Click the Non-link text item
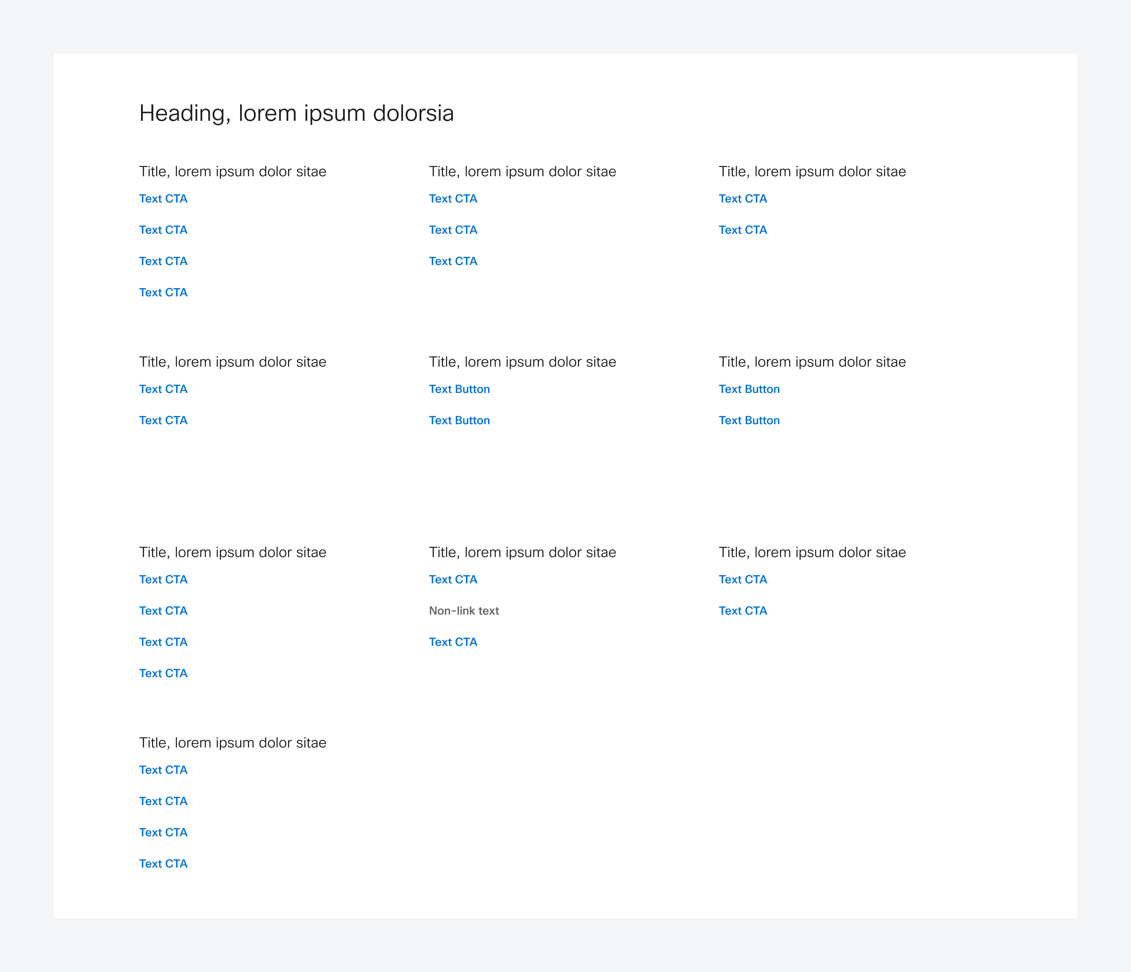 point(464,611)
